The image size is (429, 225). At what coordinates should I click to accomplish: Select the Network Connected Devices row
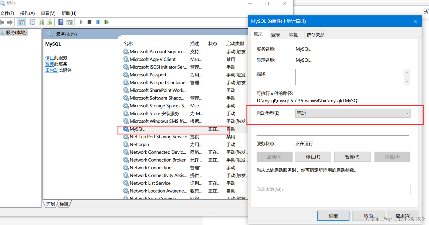[x=185, y=152]
